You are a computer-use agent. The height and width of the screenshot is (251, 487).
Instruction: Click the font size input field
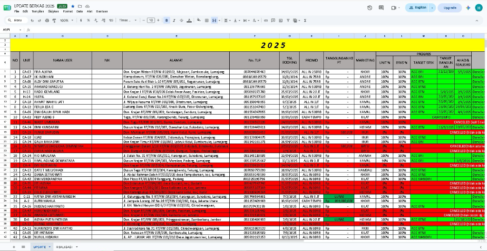click(x=151, y=20)
